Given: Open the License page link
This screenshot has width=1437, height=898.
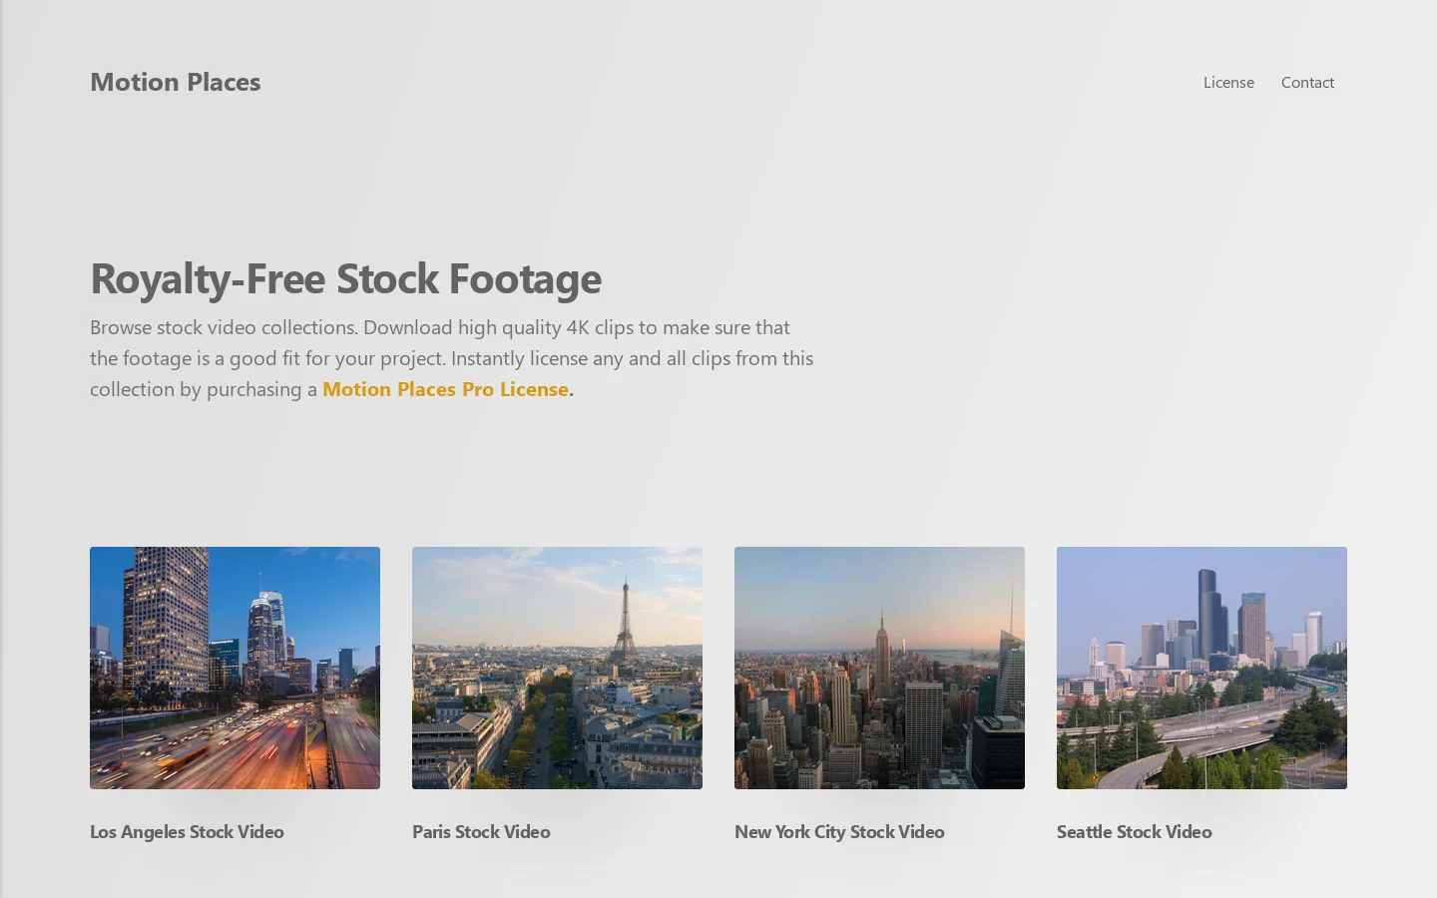Looking at the screenshot, I should click(1228, 83).
